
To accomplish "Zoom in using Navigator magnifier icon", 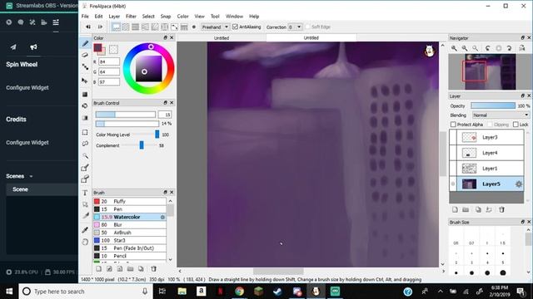I will point(454,48).
